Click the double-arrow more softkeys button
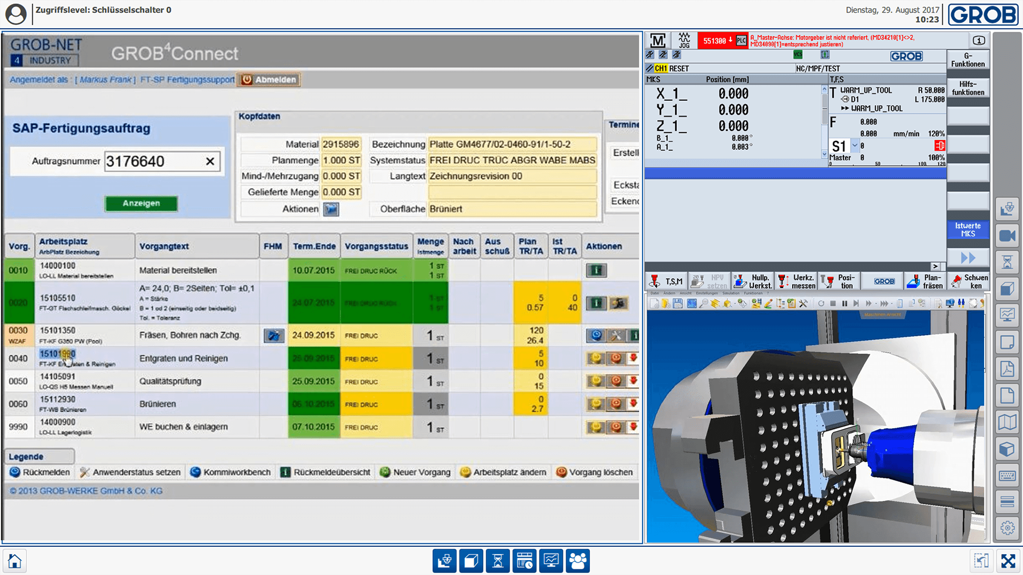Viewport: 1023px width, 575px height. point(968,258)
